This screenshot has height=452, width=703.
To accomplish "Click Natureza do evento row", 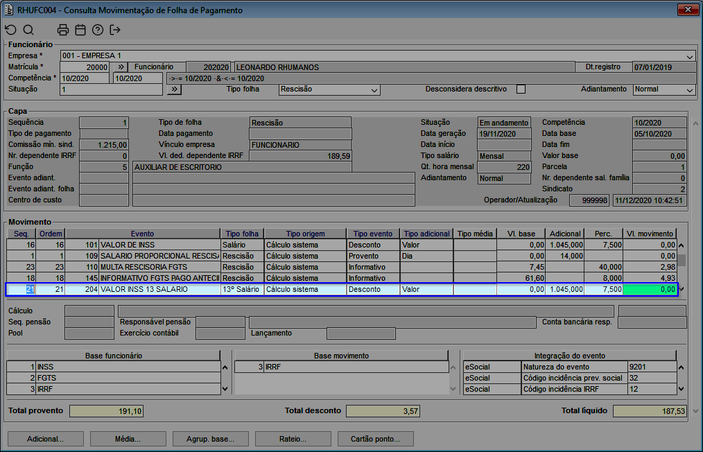I will pos(570,367).
